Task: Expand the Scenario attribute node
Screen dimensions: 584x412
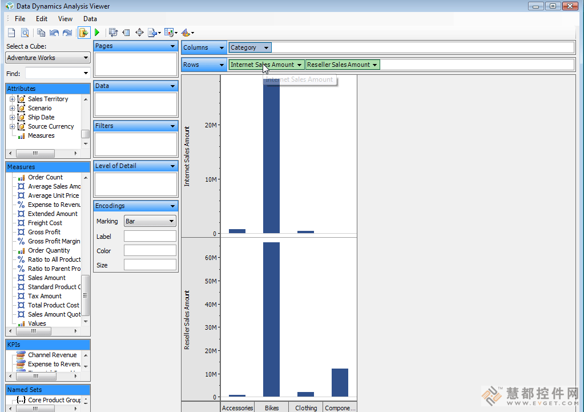Action: click(x=13, y=108)
